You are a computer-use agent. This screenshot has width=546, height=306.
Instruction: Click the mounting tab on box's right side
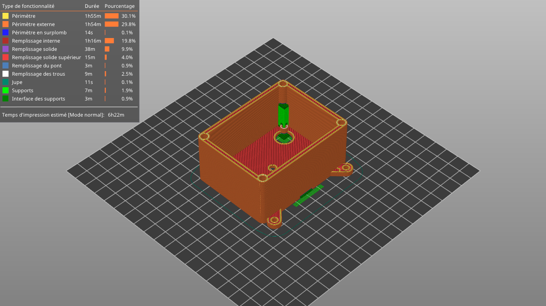pyautogui.click(x=344, y=169)
